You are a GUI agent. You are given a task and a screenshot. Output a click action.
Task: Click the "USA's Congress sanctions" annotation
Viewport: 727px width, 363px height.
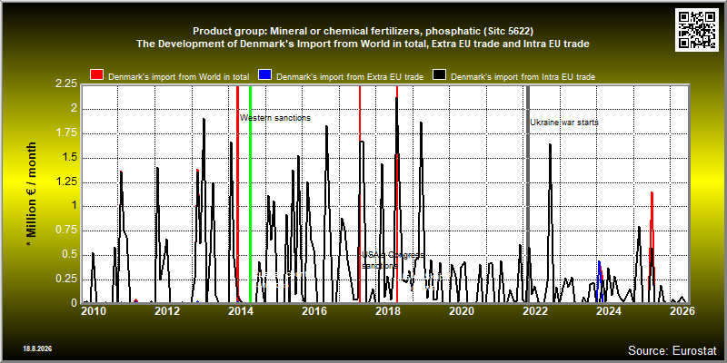pos(393,260)
